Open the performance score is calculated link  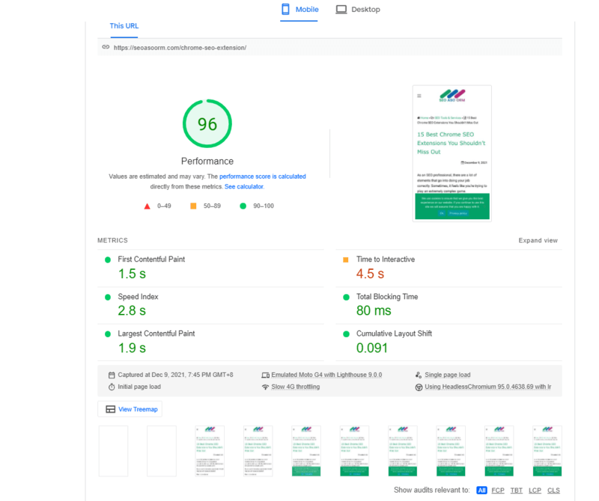[x=262, y=176]
